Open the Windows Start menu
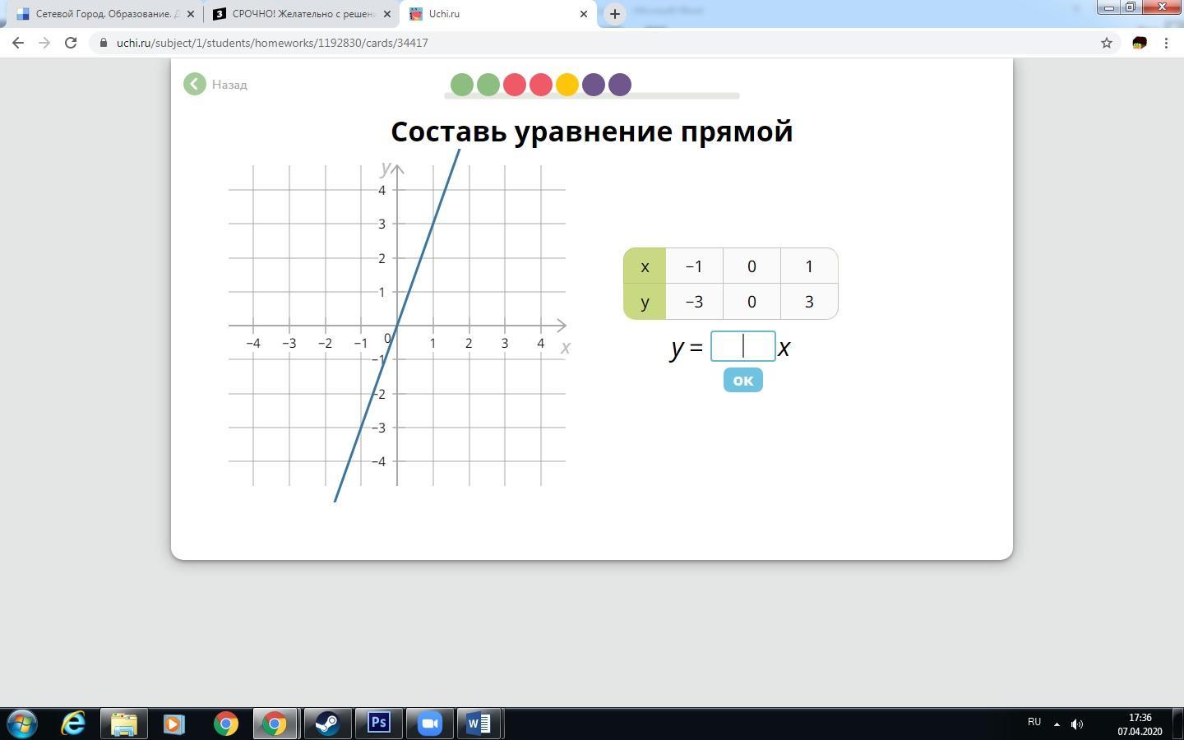The image size is (1184, 740). pos(22,724)
